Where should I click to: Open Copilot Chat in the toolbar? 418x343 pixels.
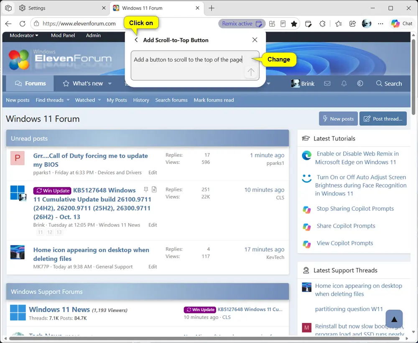(402, 23)
